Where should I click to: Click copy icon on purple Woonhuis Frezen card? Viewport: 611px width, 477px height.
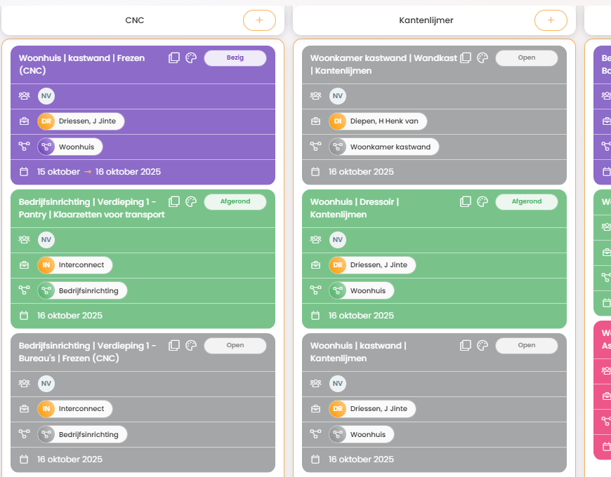[x=174, y=58]
